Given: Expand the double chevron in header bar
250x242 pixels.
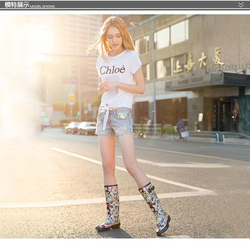Looking at the screenshot, I should pos(241,5).
